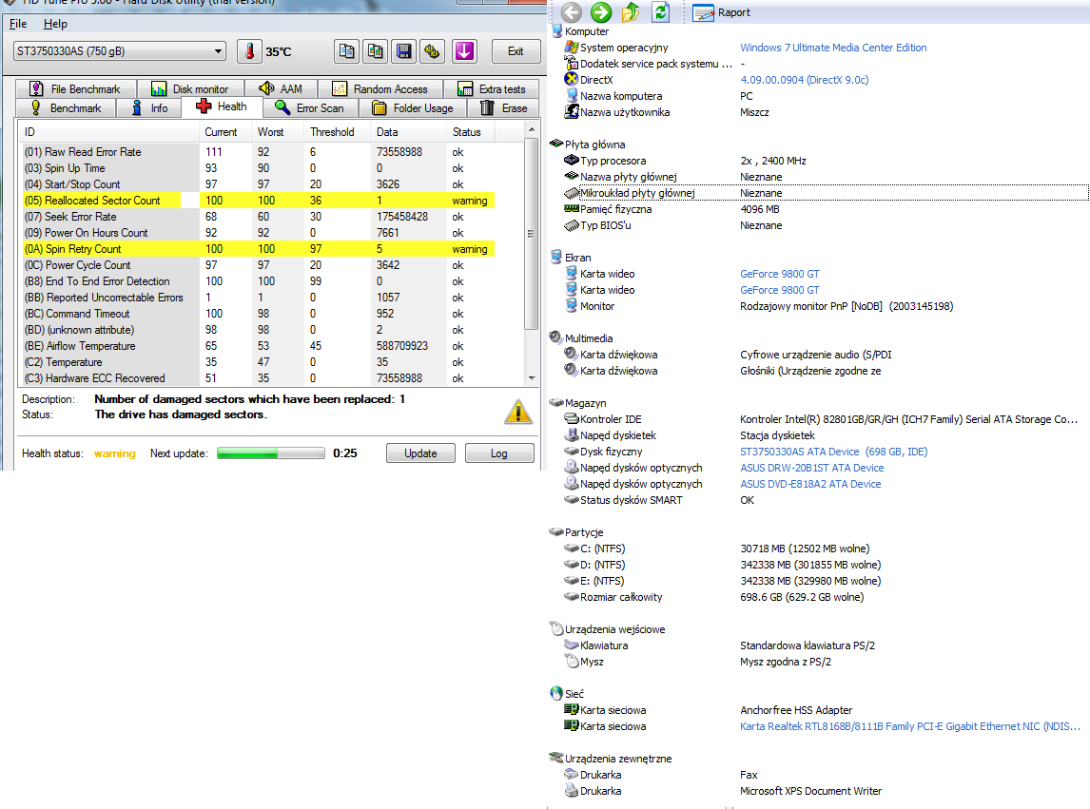This screenshot has height=809, width=1090.
Task: Select the Reallocated Sector Count row
Action: [x=258, y=201]
